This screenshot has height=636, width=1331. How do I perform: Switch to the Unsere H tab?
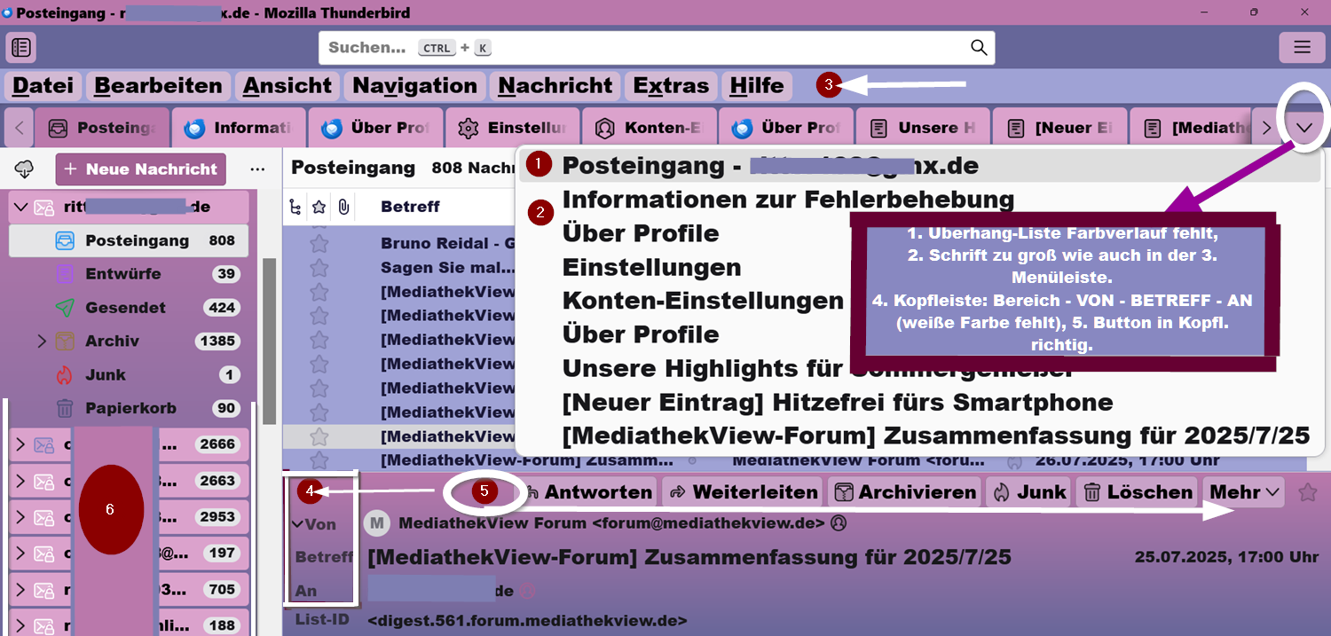923,128
